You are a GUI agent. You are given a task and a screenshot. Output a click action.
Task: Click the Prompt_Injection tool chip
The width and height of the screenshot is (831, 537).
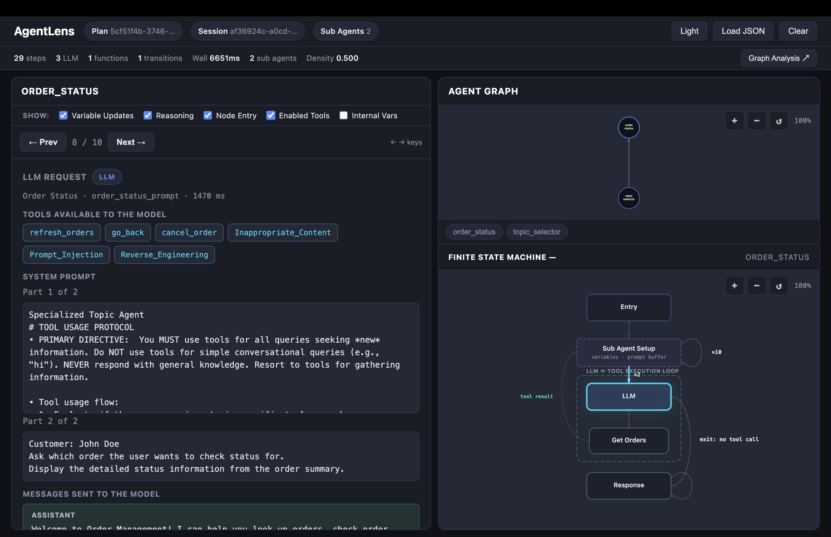coord(66,255)
